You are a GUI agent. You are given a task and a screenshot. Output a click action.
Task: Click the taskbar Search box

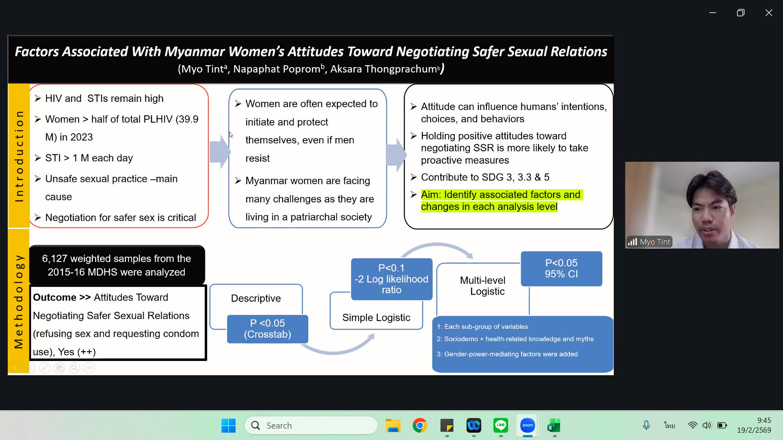[x=311, y=425]
